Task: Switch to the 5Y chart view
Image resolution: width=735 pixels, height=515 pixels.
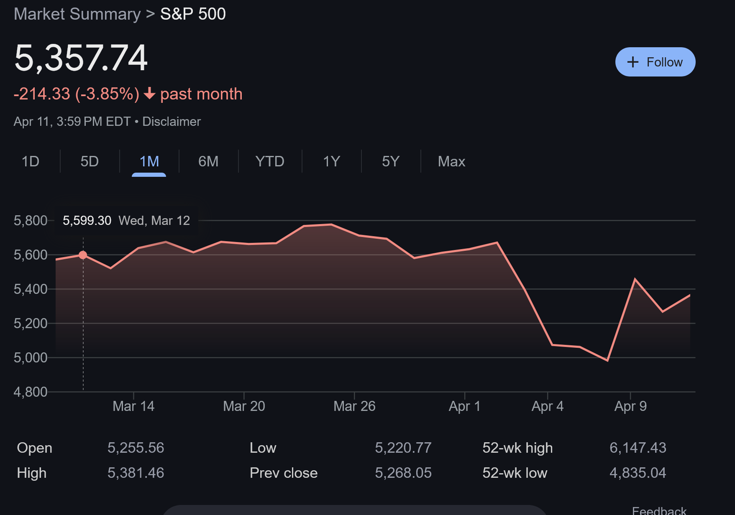Action: (x=391, y=161)
